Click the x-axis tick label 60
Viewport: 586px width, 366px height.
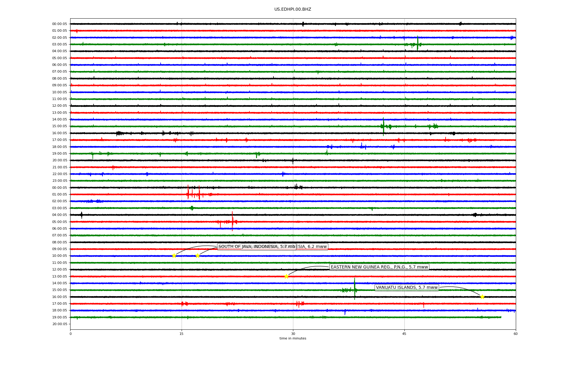515,334
